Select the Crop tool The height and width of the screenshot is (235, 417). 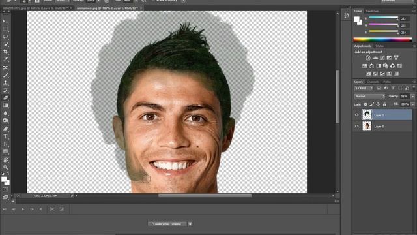tap(5, 52)
